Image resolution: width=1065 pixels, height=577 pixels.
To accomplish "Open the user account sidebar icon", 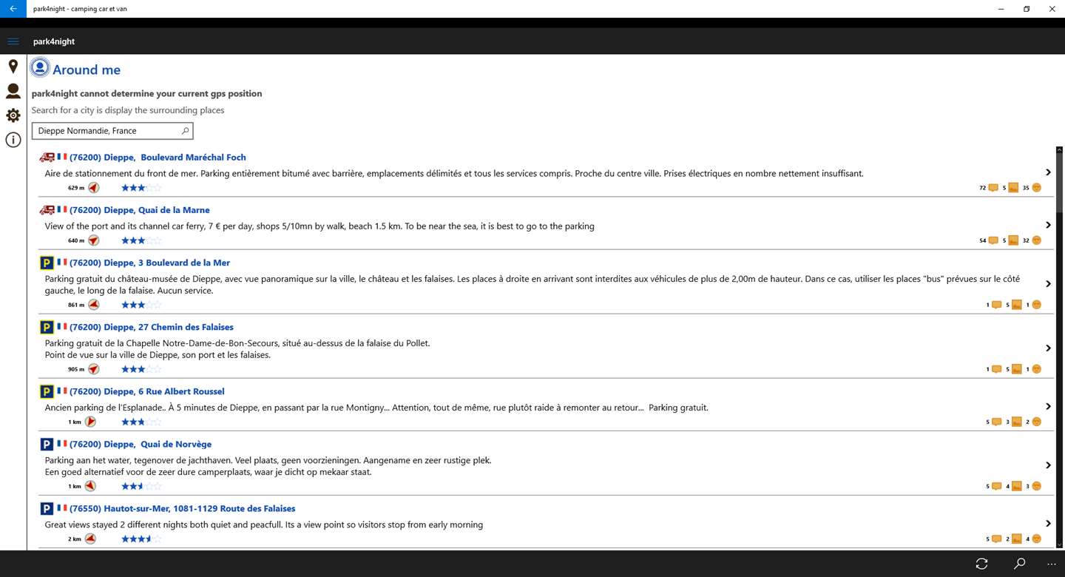I will [13, 91].
